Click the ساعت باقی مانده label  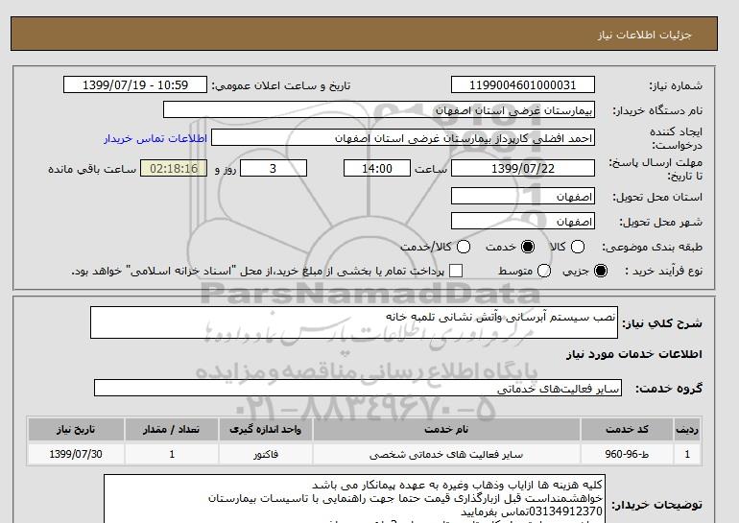point(92,169)
